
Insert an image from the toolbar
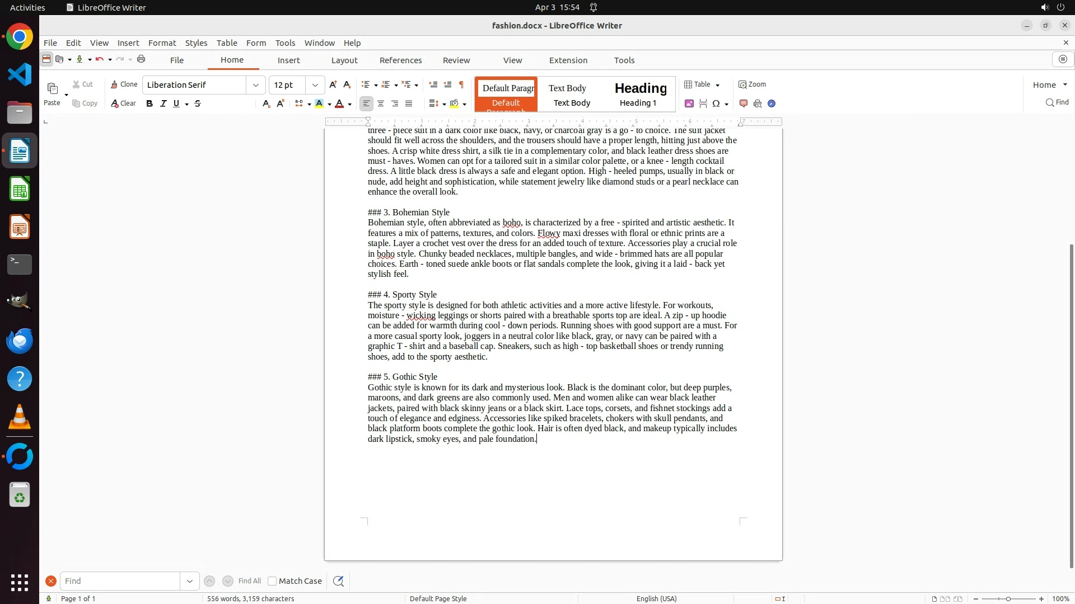(x=689, y=103)
